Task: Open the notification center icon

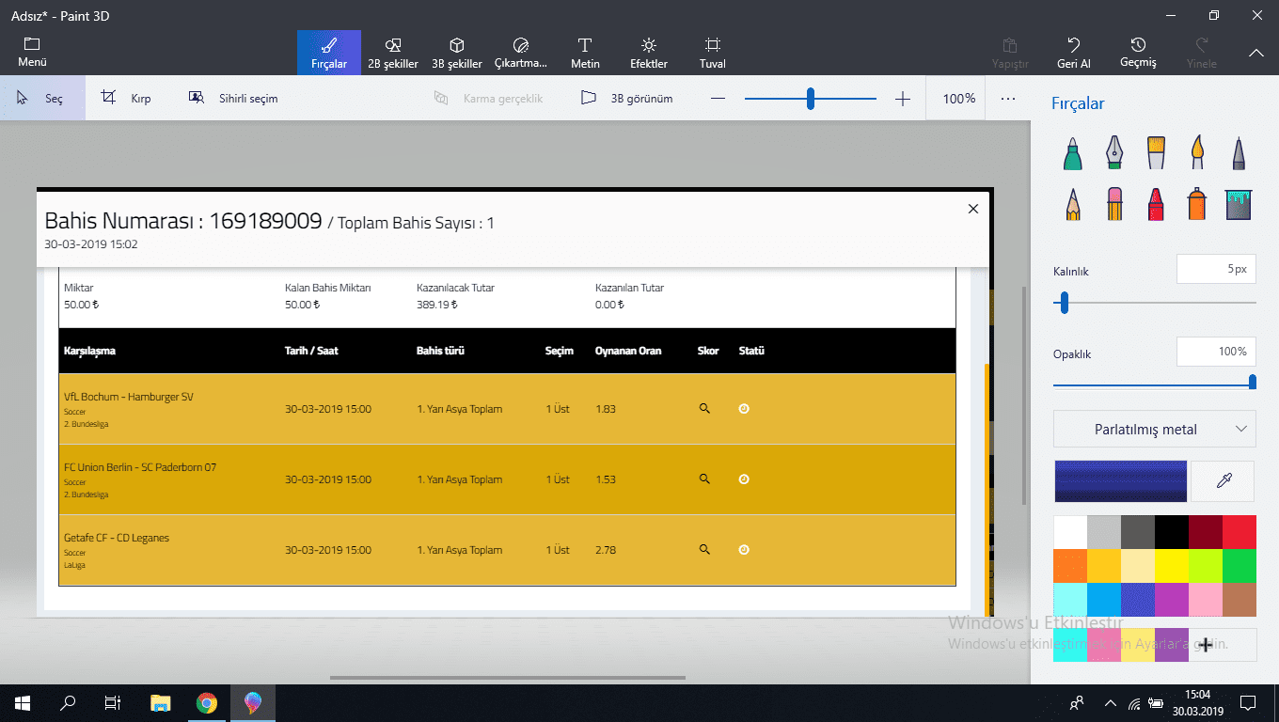Action: pos(1248,702)
